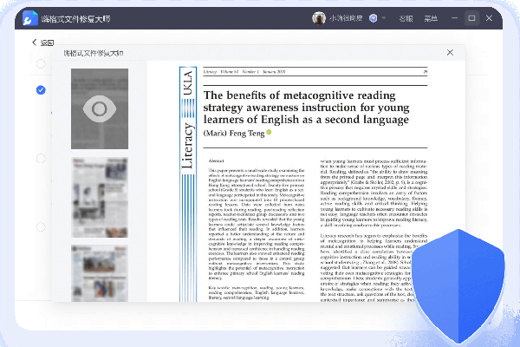Click the username 小海 text in title bar
The width and height of the screenshot is (520, 347).
tap(346, 17)
